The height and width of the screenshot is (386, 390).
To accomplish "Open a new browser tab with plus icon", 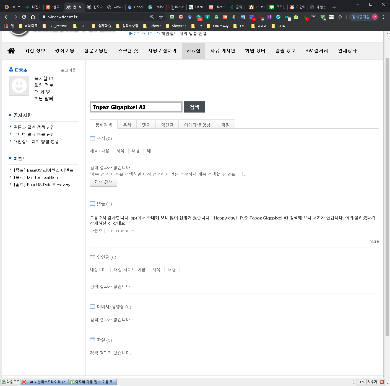I will pyautogui.click(x=334, y=7).
